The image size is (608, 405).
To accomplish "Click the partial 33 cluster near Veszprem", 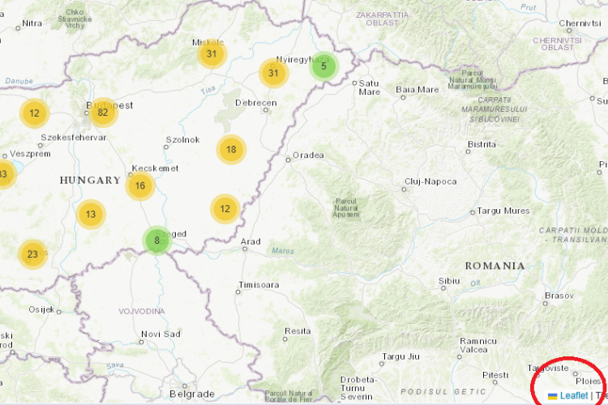I will (4, 173).
